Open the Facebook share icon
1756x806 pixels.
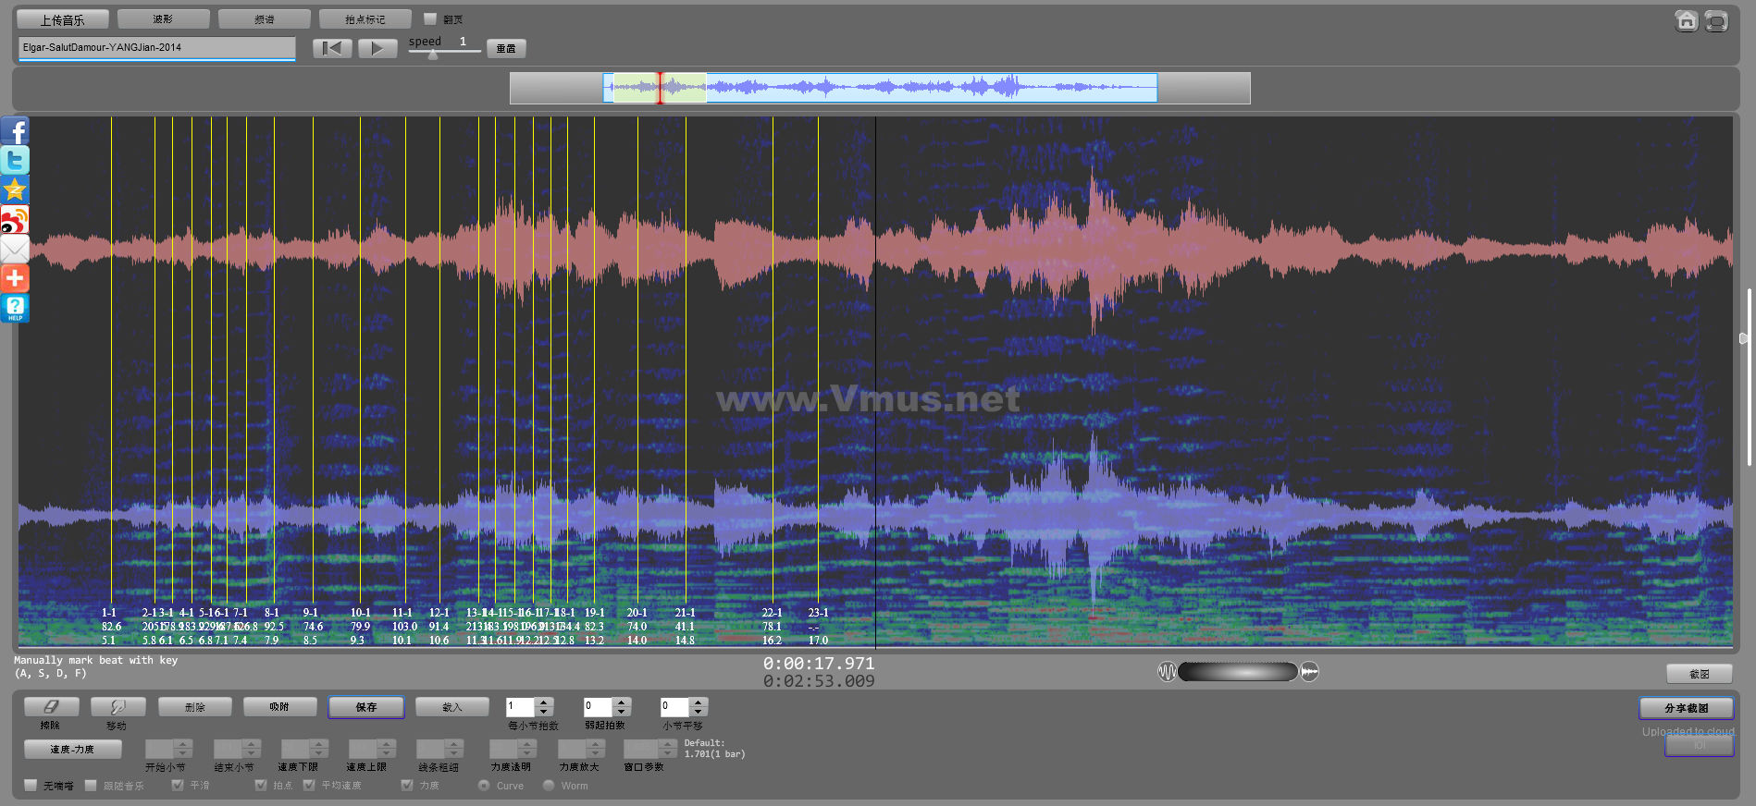15,131
